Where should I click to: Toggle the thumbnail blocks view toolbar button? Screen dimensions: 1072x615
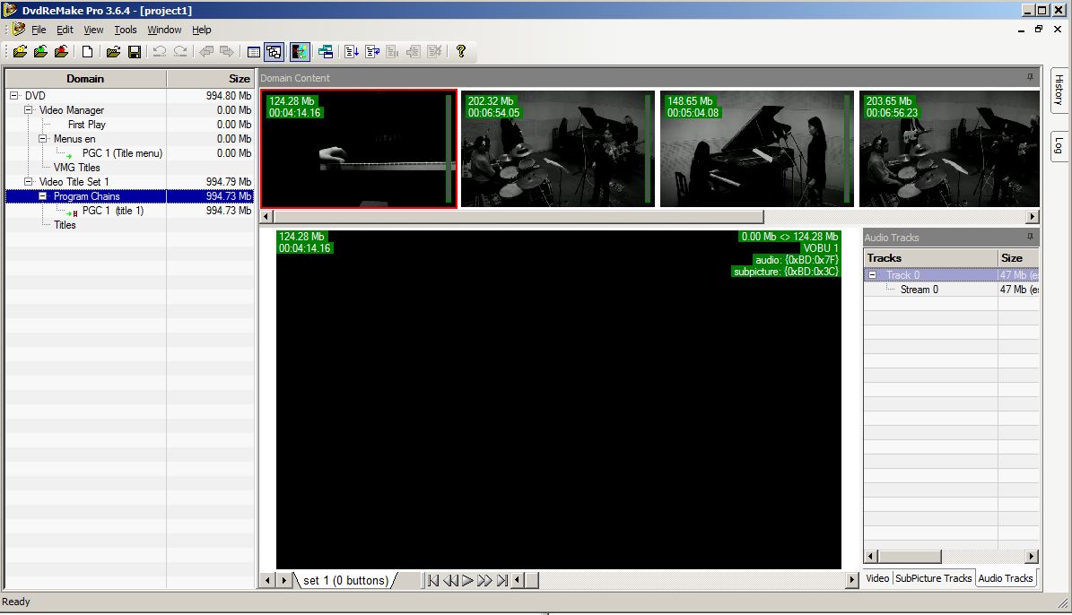275,51
